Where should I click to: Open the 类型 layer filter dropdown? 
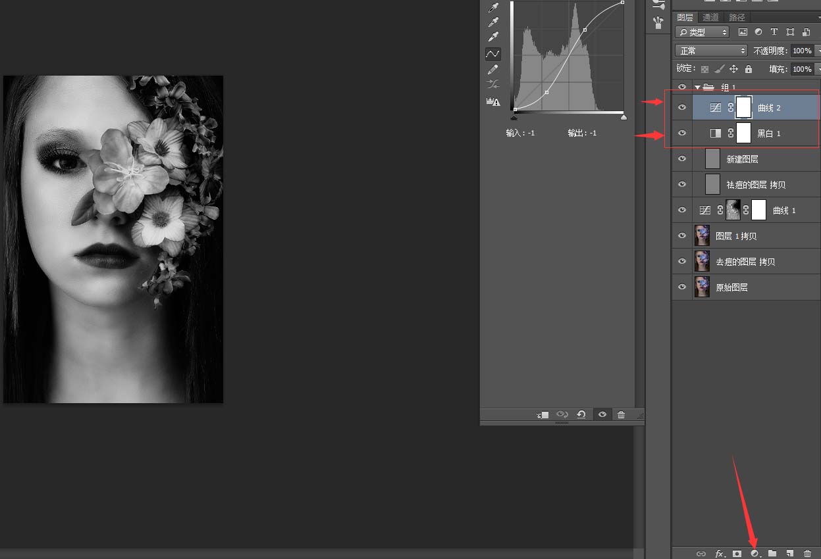pos(702,32)
